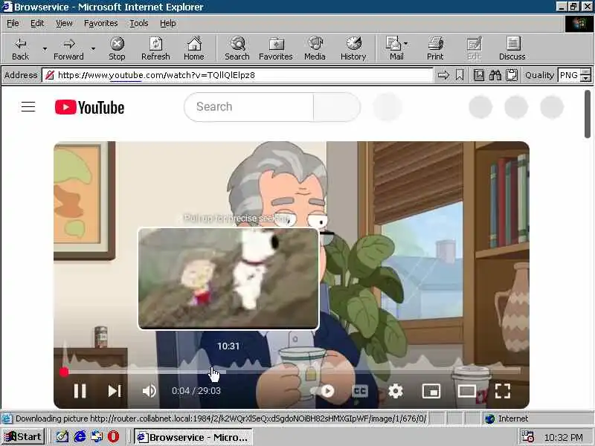This screenshot has width=595, height=446.
Task: Launch Internet Explorer from quick launch
Action: (x=80, y=437)
